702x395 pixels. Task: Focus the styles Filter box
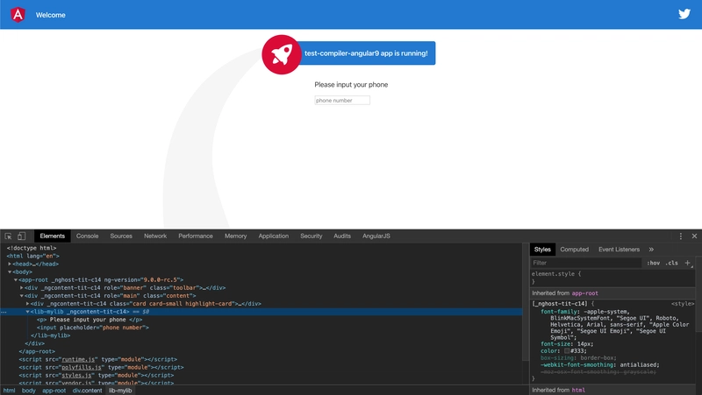[x=586, y=263]
